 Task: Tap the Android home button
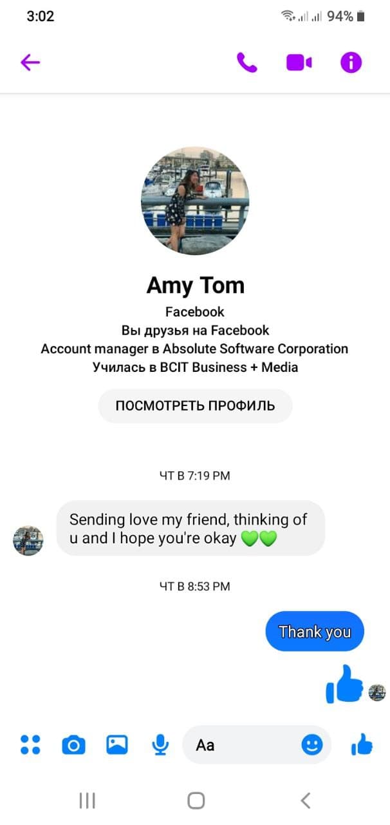(196, 801)
